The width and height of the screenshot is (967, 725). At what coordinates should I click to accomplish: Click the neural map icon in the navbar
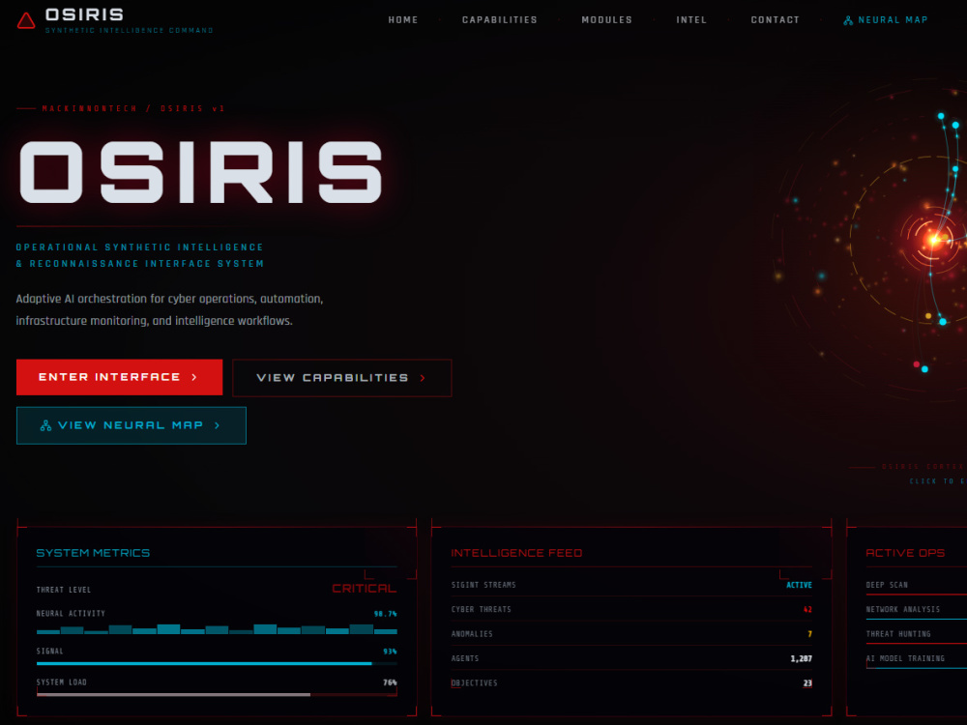[x=848, y=20]
